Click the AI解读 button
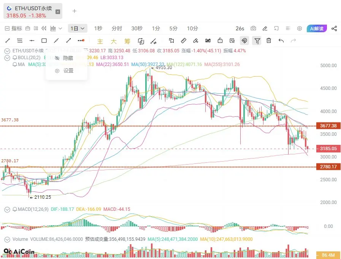341x259 pixels. coord(317,28)
